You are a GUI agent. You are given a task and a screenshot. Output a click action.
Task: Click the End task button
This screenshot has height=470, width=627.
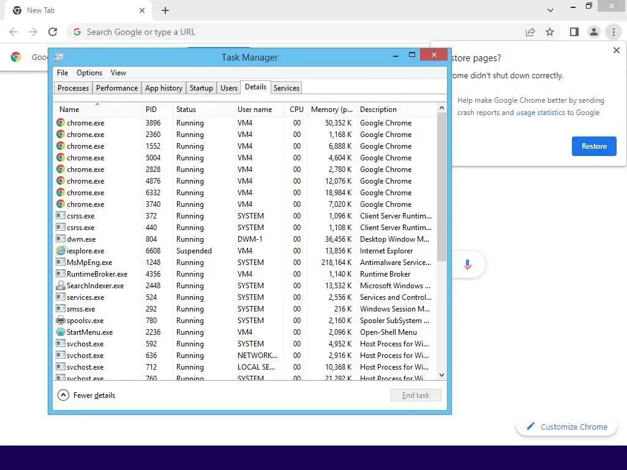[x=416, y=395]
